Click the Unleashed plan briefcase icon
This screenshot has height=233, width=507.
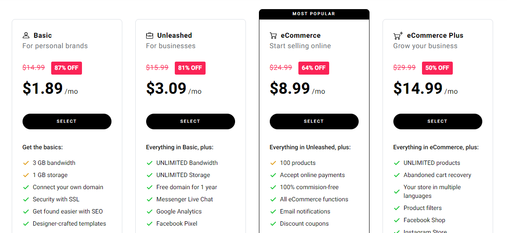149,36
